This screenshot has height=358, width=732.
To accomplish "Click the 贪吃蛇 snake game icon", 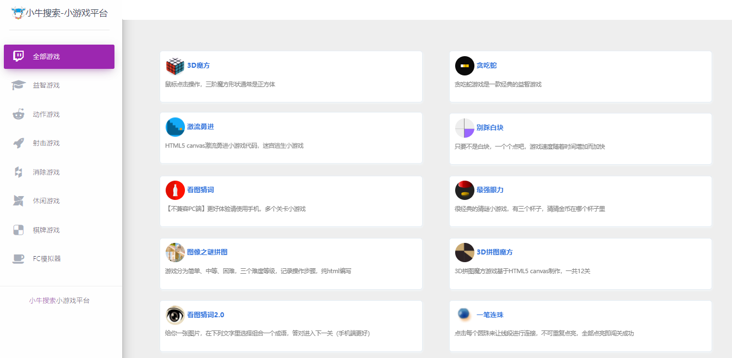I will [x=465, y=66].
